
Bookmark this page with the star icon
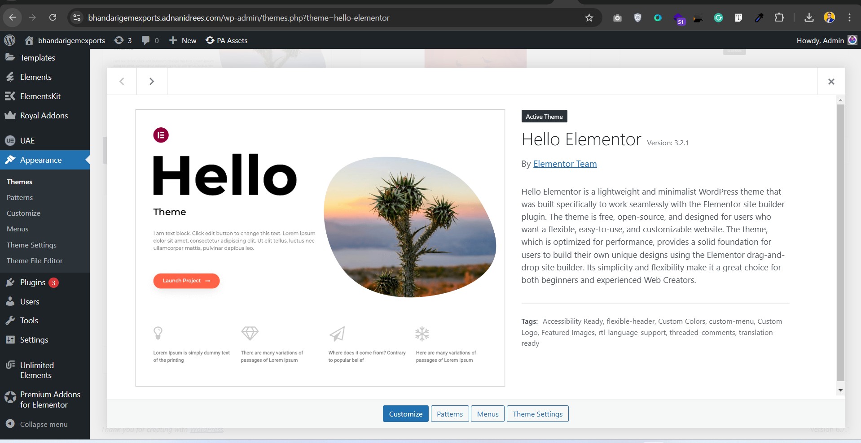589,18
